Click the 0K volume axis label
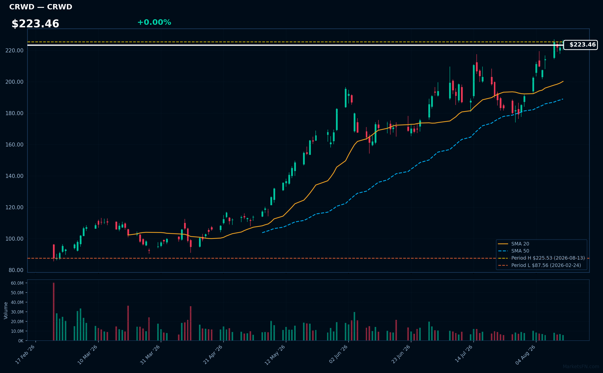The image size is (603, 373). [x=21, y=341]
